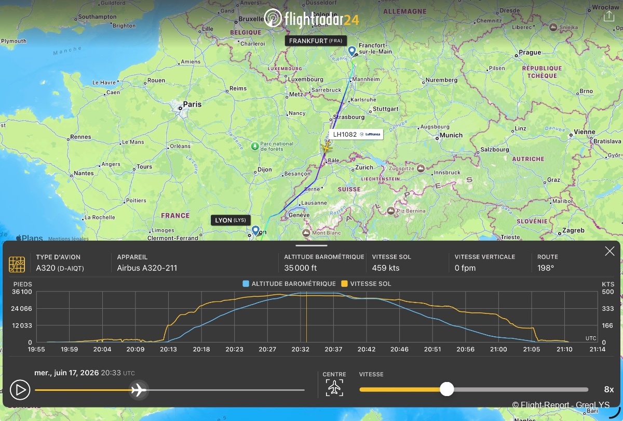Click the yellow aircraft icon on map
The height and width of the screenshot is (421, 623).
coord(326,148)
